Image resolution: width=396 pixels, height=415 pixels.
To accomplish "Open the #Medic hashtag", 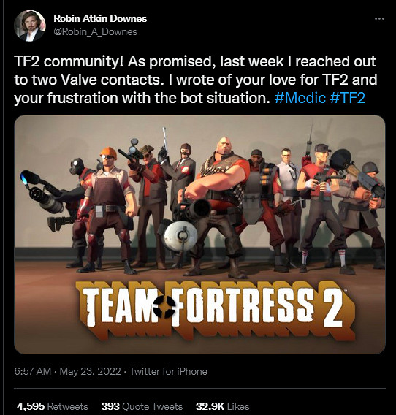I will click(x=300, y=98).
